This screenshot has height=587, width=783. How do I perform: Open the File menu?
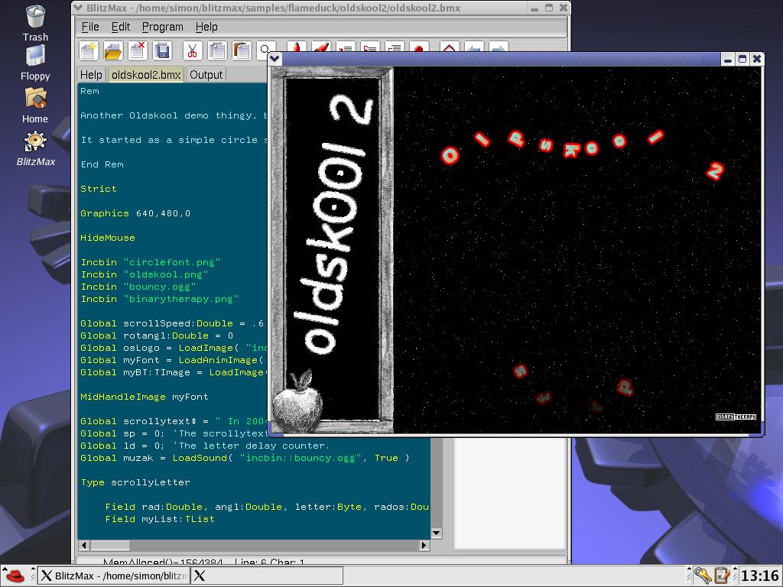pos(90,27)
